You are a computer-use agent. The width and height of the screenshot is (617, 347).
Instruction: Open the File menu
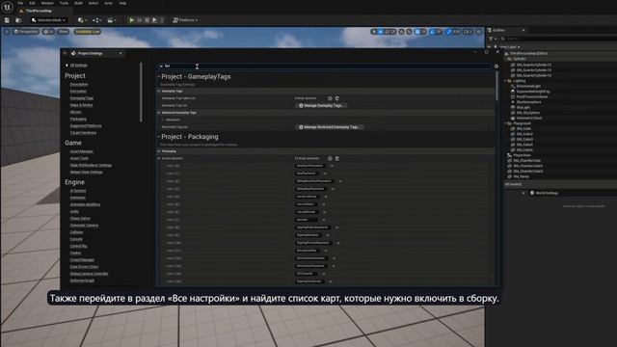pyautogui.click(x=20, y=3)
